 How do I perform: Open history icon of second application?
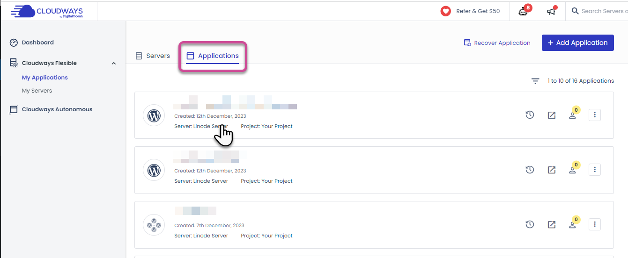530,170
